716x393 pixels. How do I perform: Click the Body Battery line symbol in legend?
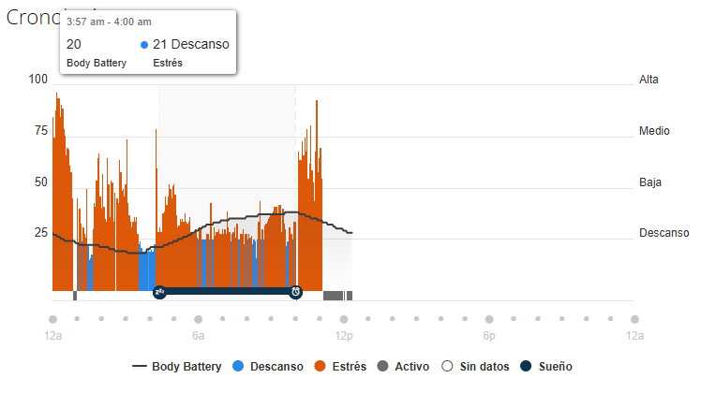coord(140,367)
